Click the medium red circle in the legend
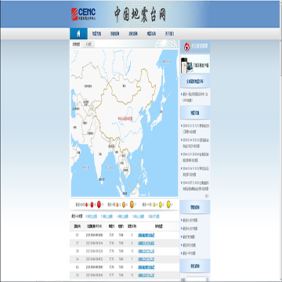The image size is (282, 282). click(92, 204)
